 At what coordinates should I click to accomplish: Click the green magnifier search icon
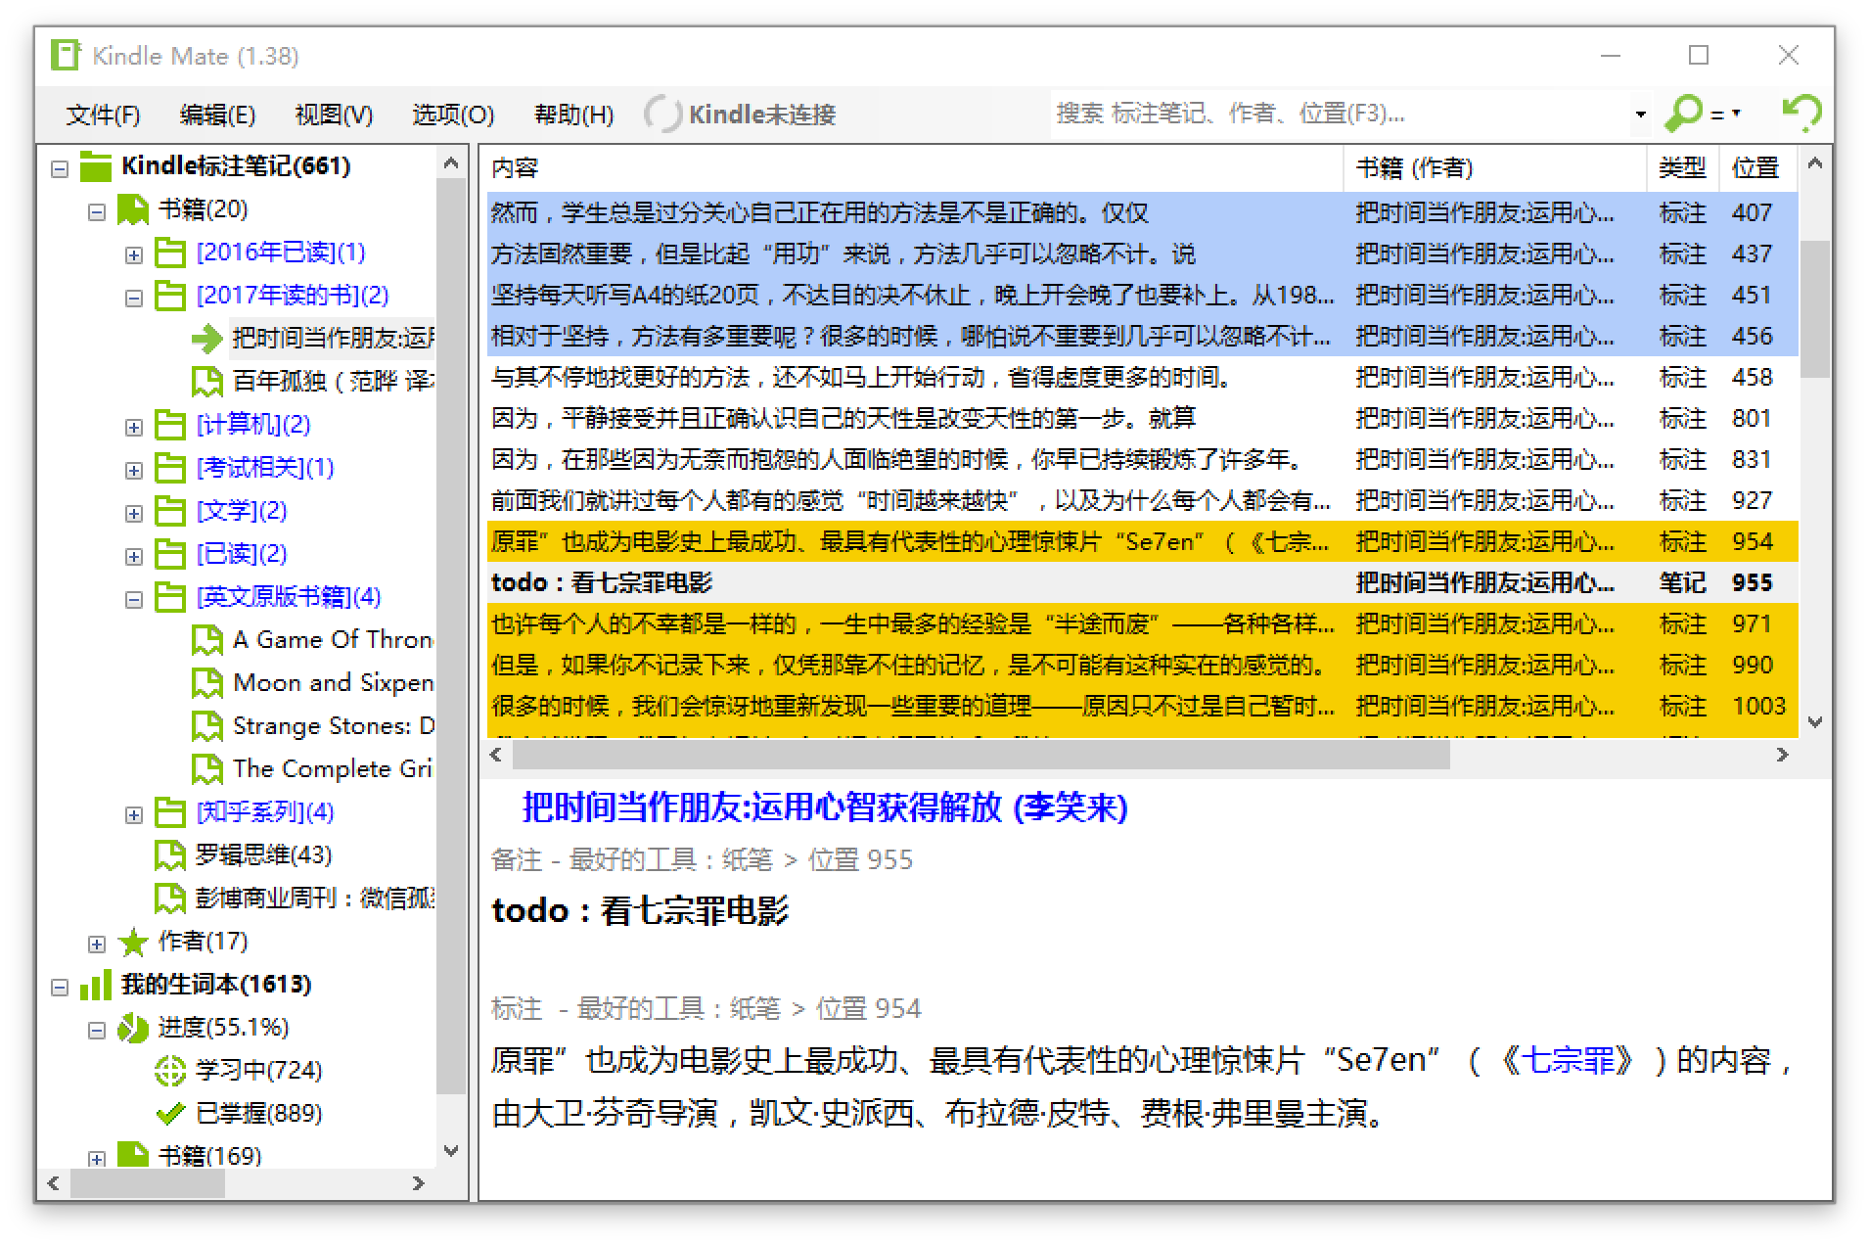(x=1683, y=114)
